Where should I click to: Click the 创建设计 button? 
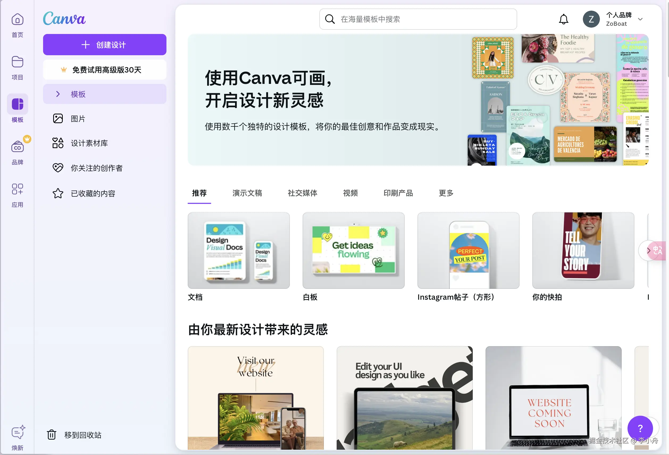click(x=104, y=45)
